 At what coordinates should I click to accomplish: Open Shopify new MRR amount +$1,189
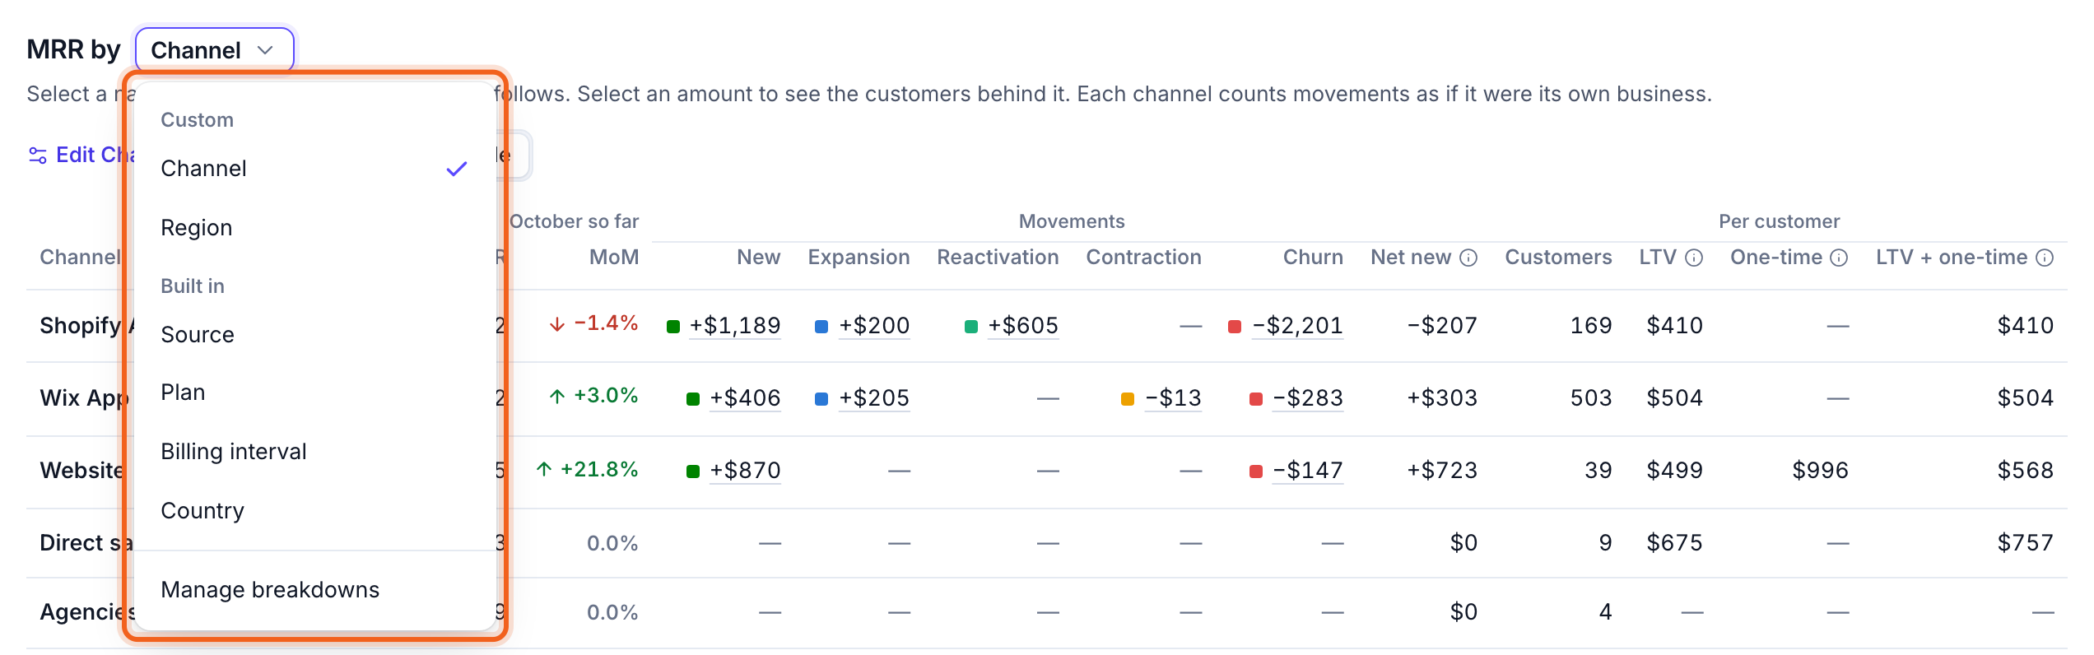point(735,326)
